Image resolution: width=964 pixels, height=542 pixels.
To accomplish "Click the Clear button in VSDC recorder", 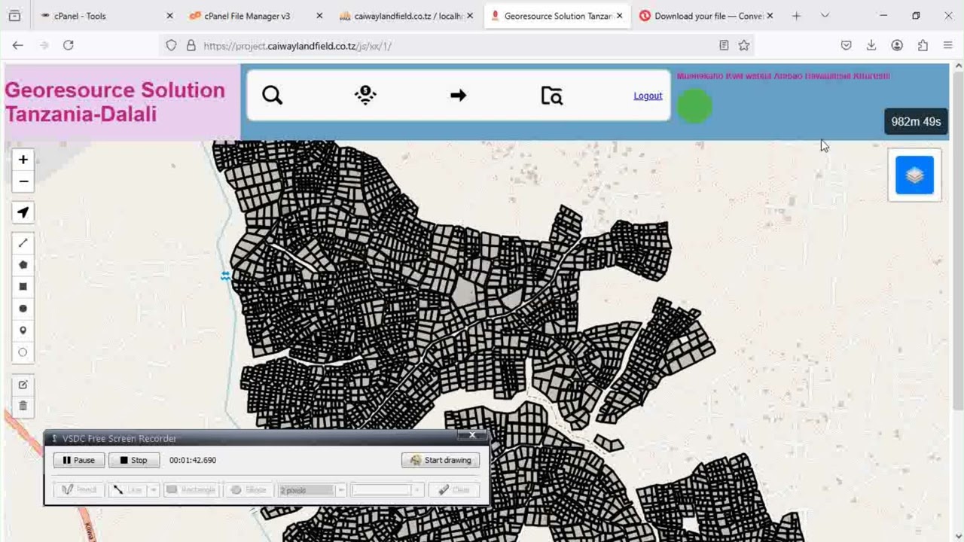I will (454, 490).
